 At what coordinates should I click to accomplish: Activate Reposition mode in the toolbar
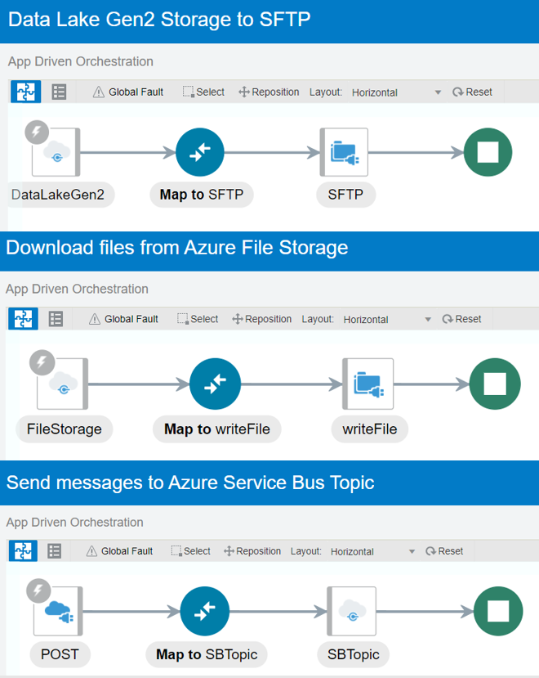[268, 92]
